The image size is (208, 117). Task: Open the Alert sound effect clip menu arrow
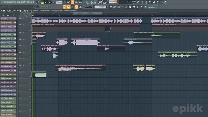(x=124, y=39)
